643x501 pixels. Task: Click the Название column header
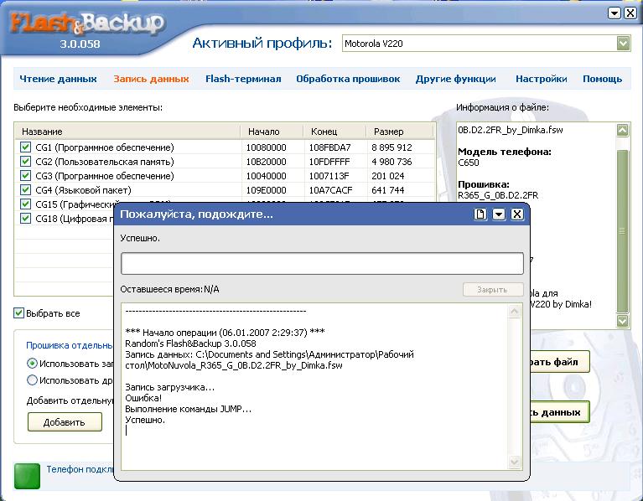coord(127,132)
